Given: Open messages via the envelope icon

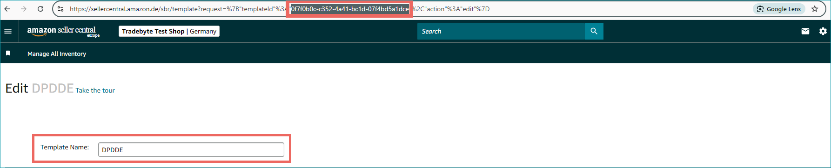Looking at the screenshot, I should [805, 31].
